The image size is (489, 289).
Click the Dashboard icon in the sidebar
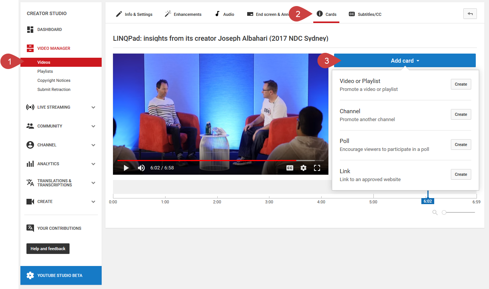(30, 29)
